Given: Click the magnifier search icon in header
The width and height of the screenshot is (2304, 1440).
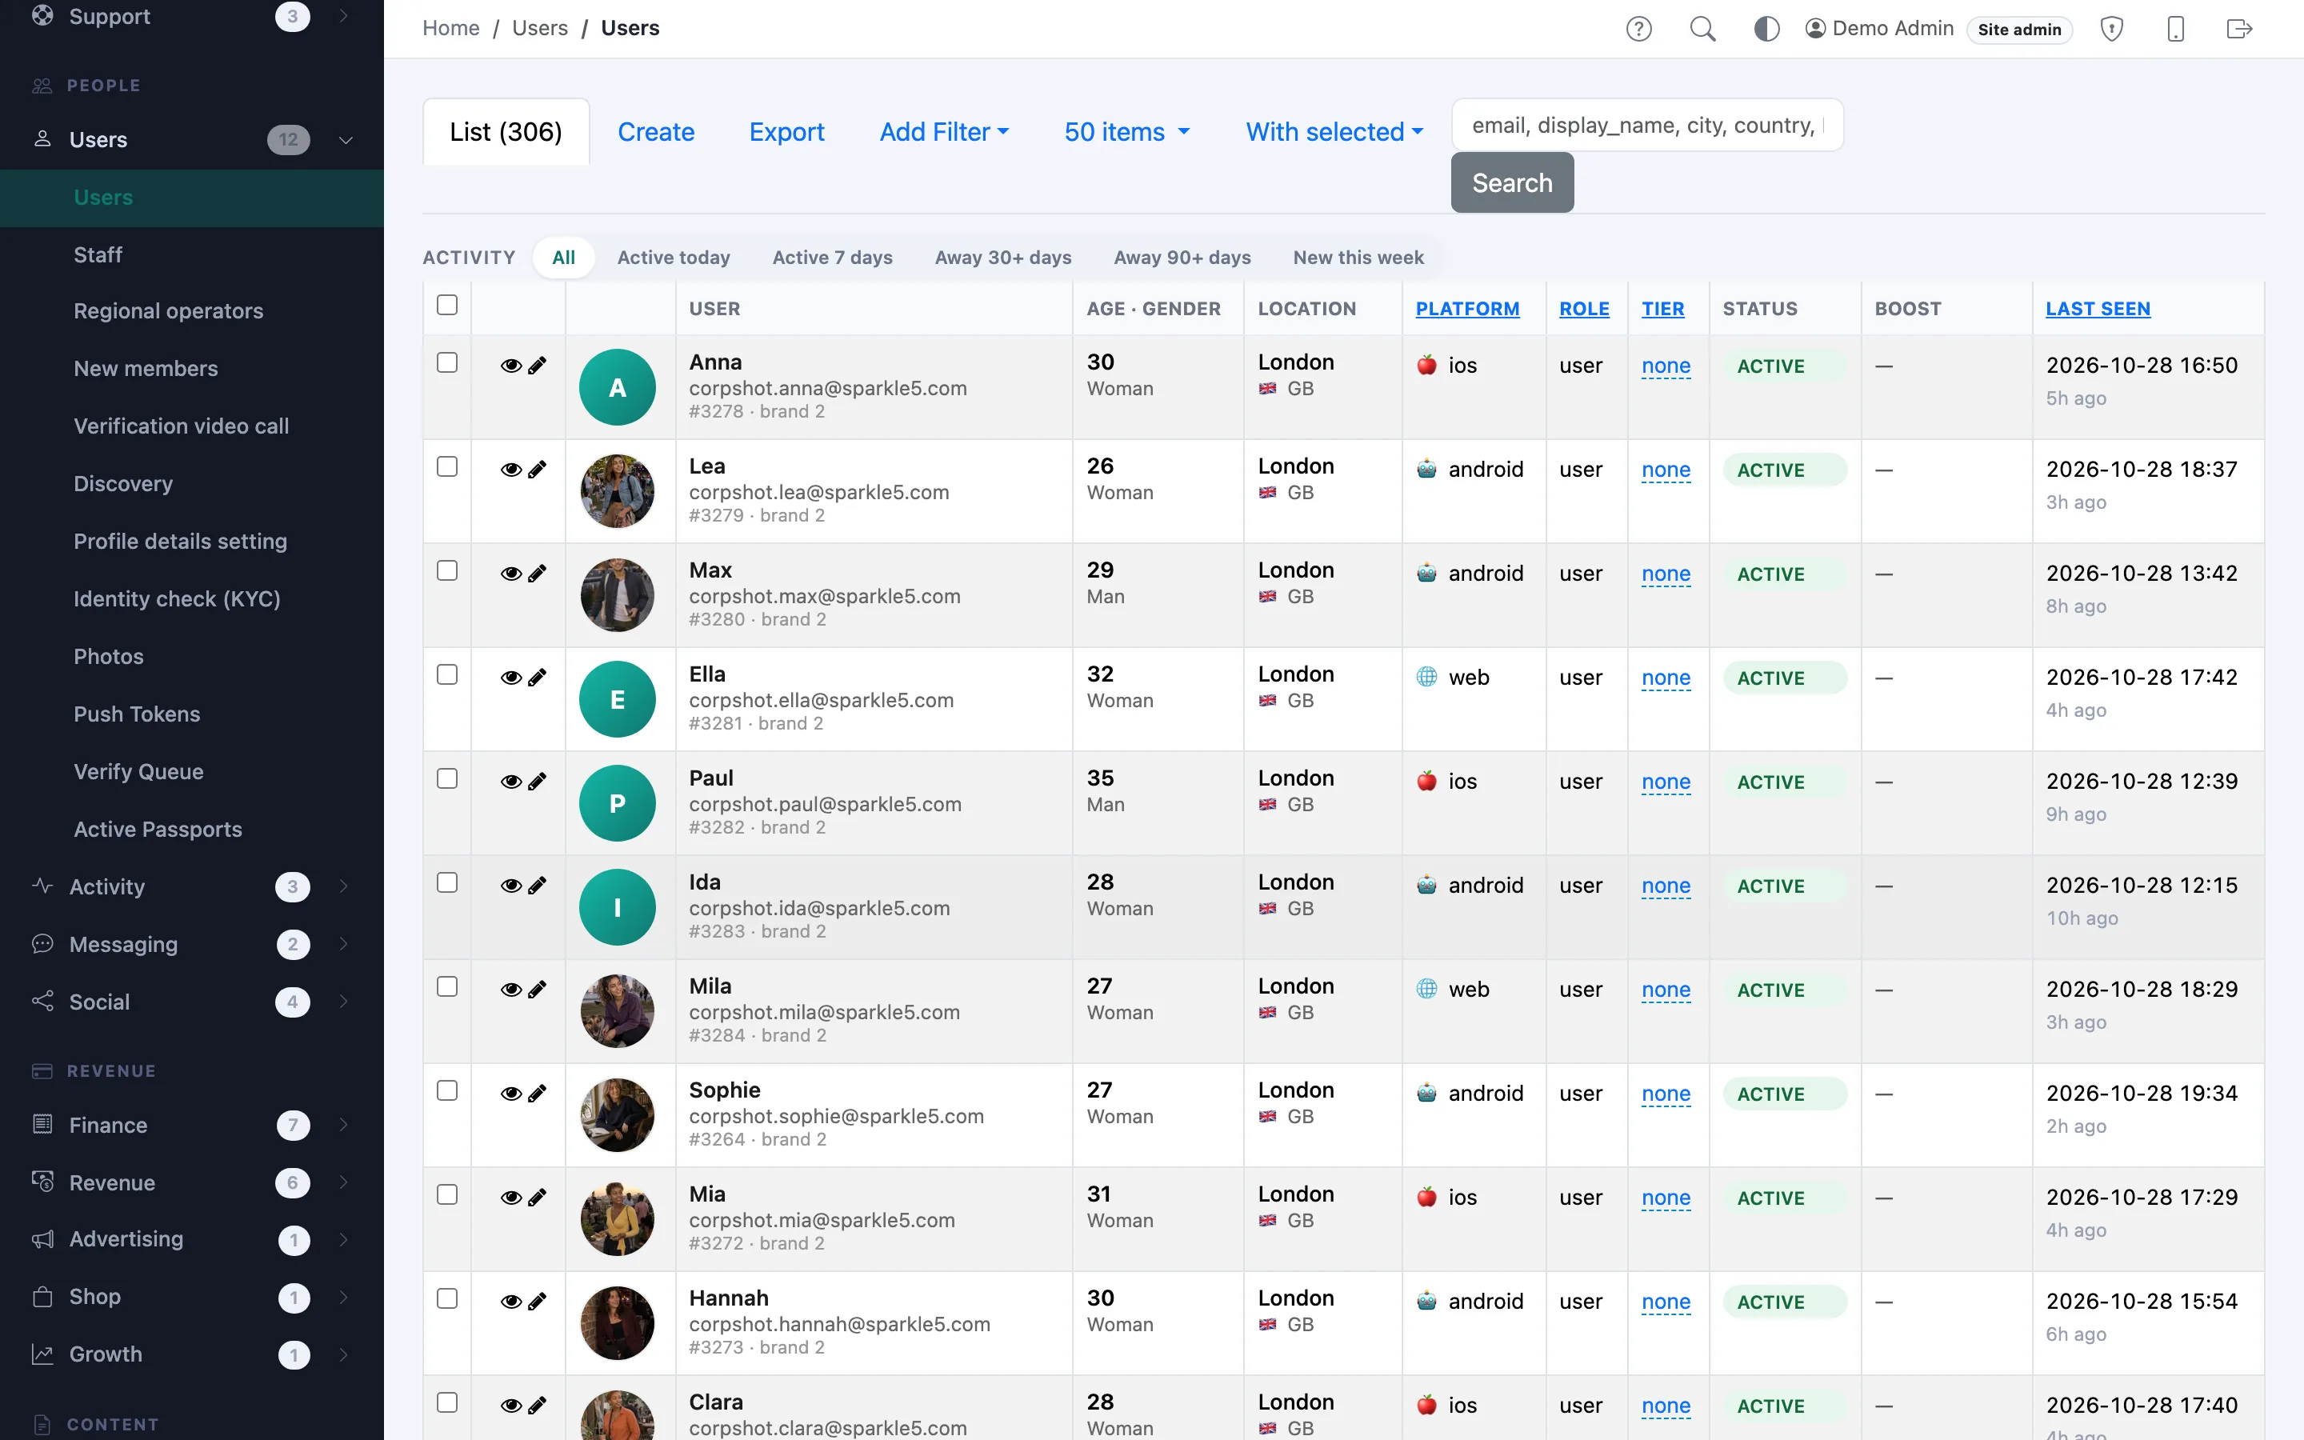Looking at the screenshot, I should point(1702,29).
